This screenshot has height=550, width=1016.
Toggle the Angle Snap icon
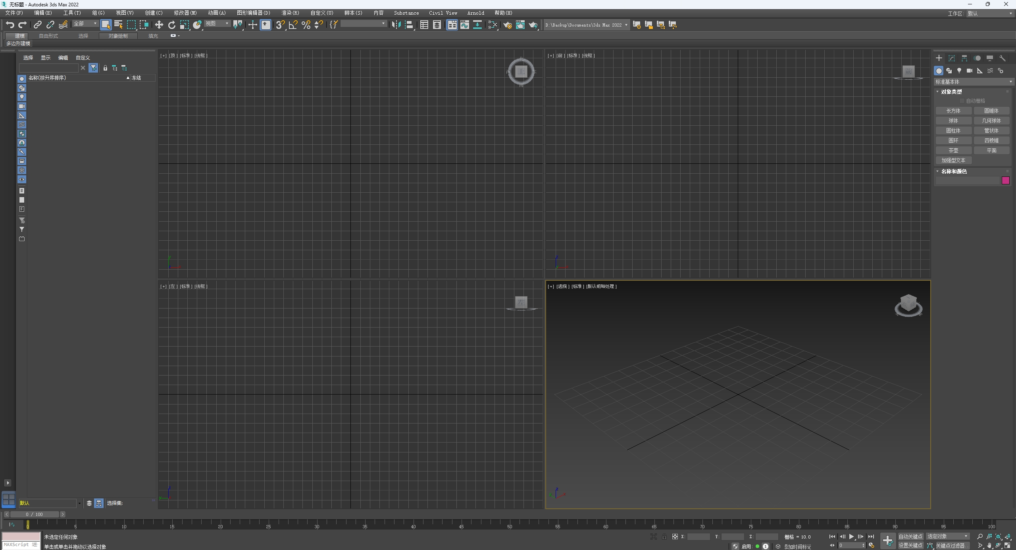pyautogui.click(x=293, y=25)
